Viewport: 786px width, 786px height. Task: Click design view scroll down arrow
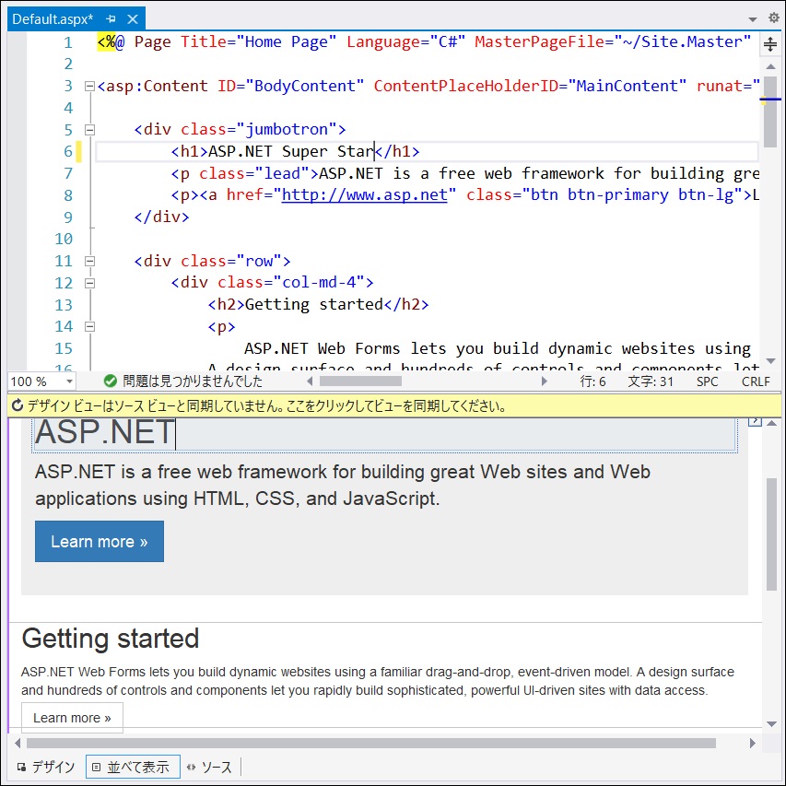pyautogui.click(x=772, y=724)
